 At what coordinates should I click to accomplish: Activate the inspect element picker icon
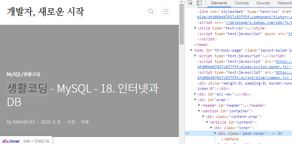point(190,3)
